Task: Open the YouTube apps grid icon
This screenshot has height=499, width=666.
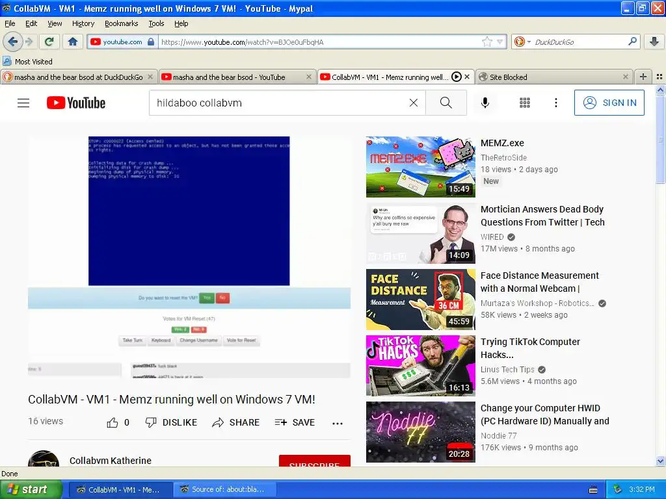Action: (525, 103)
